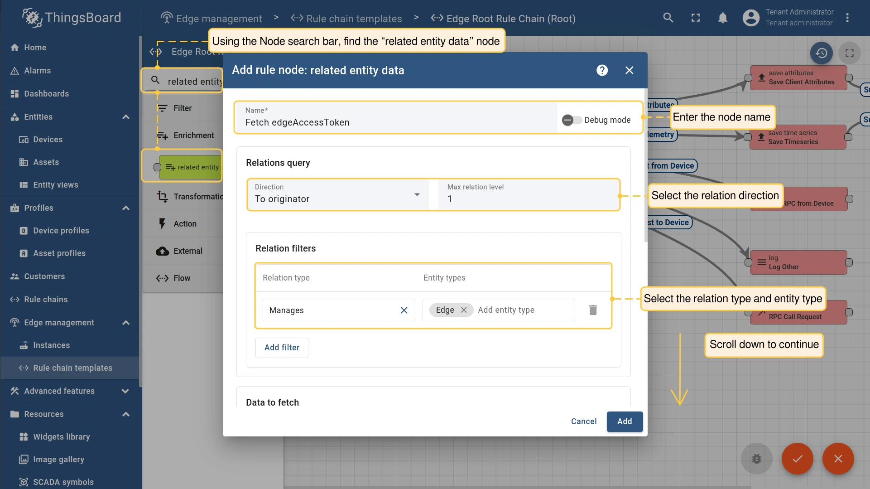Image resolution: width=870 pixels, height=489 pixels.
Task: Click the Add filter button
Action: pyautogui.click(x=282, y=348)
